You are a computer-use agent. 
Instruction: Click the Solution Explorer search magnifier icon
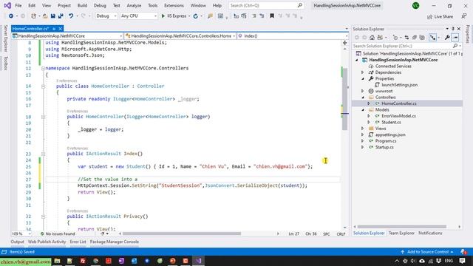tap(455, 46)
